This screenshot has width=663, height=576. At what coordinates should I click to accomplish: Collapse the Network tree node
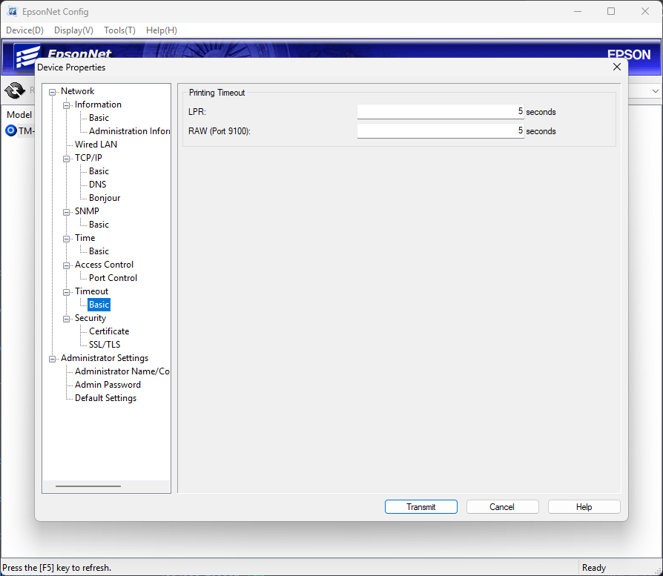pos(53,92)
